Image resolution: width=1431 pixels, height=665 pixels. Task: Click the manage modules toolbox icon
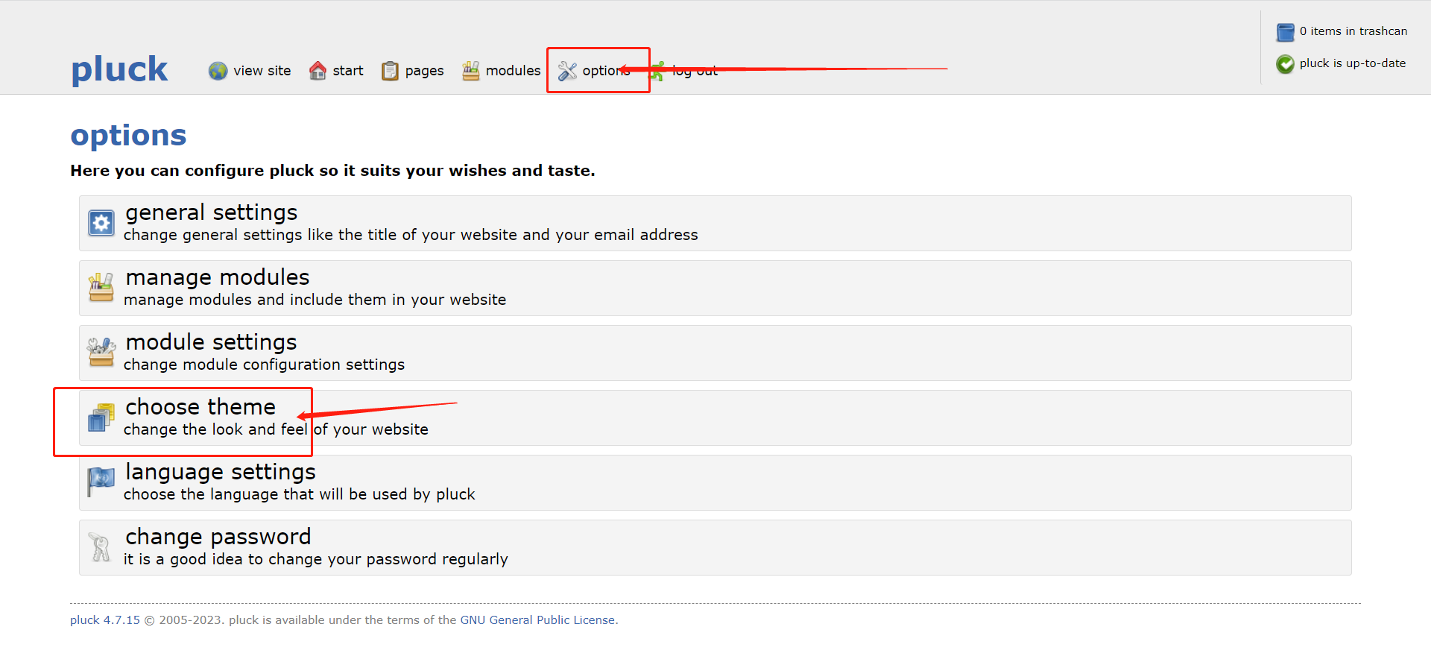(101, 288)
